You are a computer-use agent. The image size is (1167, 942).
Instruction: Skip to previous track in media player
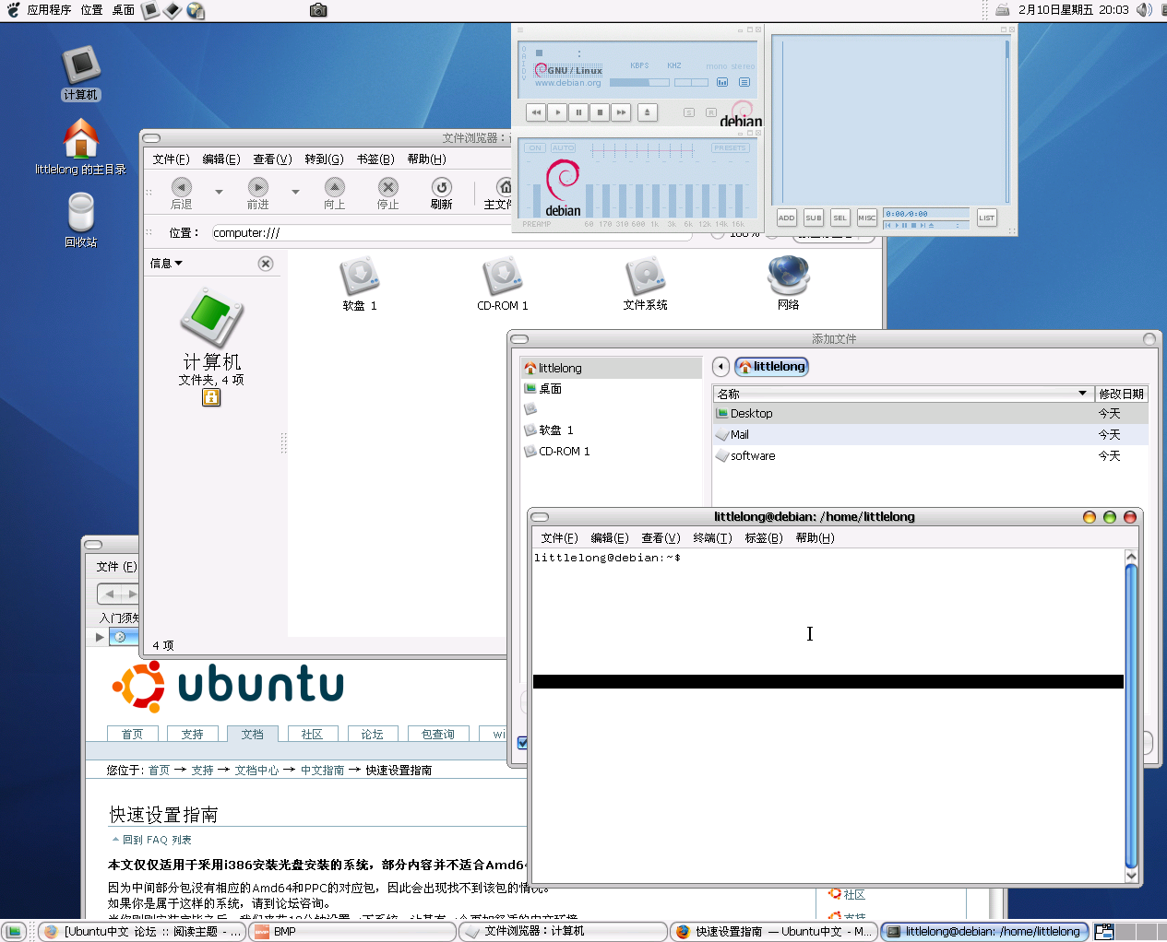pos(536,112)
